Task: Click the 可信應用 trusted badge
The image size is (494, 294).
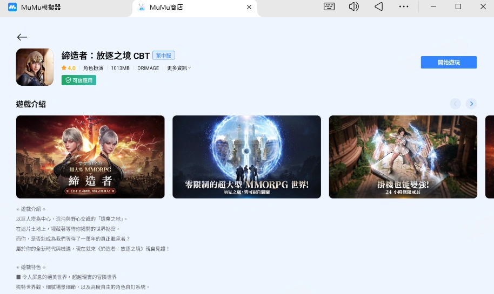Action: pyautogui.click(x=79, y=80)
